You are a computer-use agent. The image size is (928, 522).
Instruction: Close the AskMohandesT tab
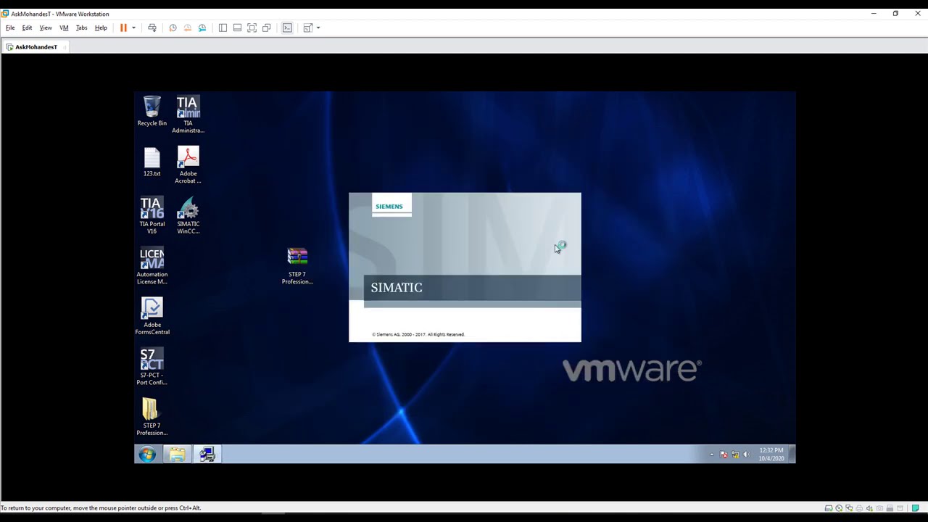[x=65, y=47]
